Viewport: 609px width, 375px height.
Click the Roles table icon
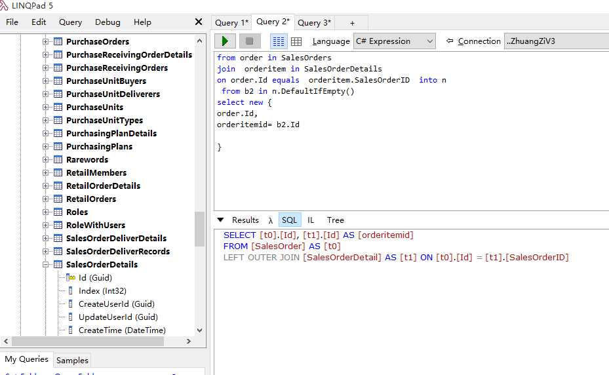tap(58, 212)
